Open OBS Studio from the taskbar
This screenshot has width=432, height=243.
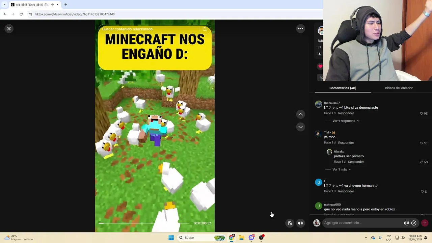tap(261, 238)
